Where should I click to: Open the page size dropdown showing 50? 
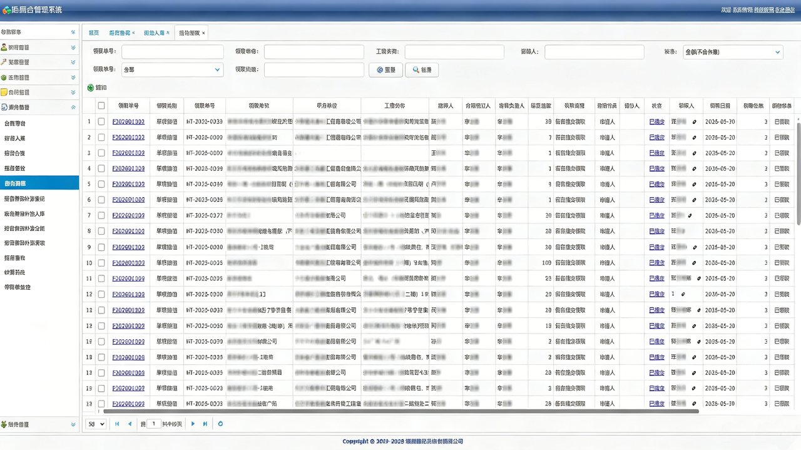(x=96, y=424)
